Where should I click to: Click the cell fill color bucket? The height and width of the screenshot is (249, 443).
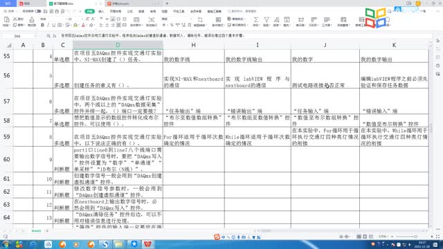click(75, 25)
